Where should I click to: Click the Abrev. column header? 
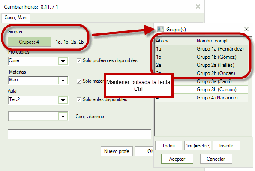click(x=175, y=41)
